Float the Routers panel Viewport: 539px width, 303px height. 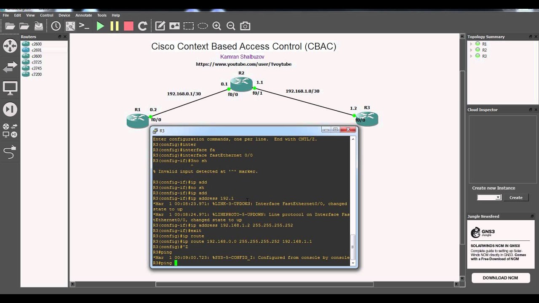coord(59,37)
